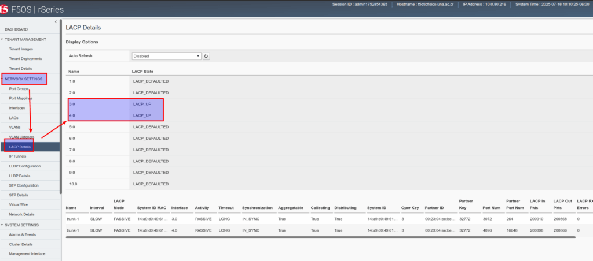Click the Synchronization column header

point(257,207)
